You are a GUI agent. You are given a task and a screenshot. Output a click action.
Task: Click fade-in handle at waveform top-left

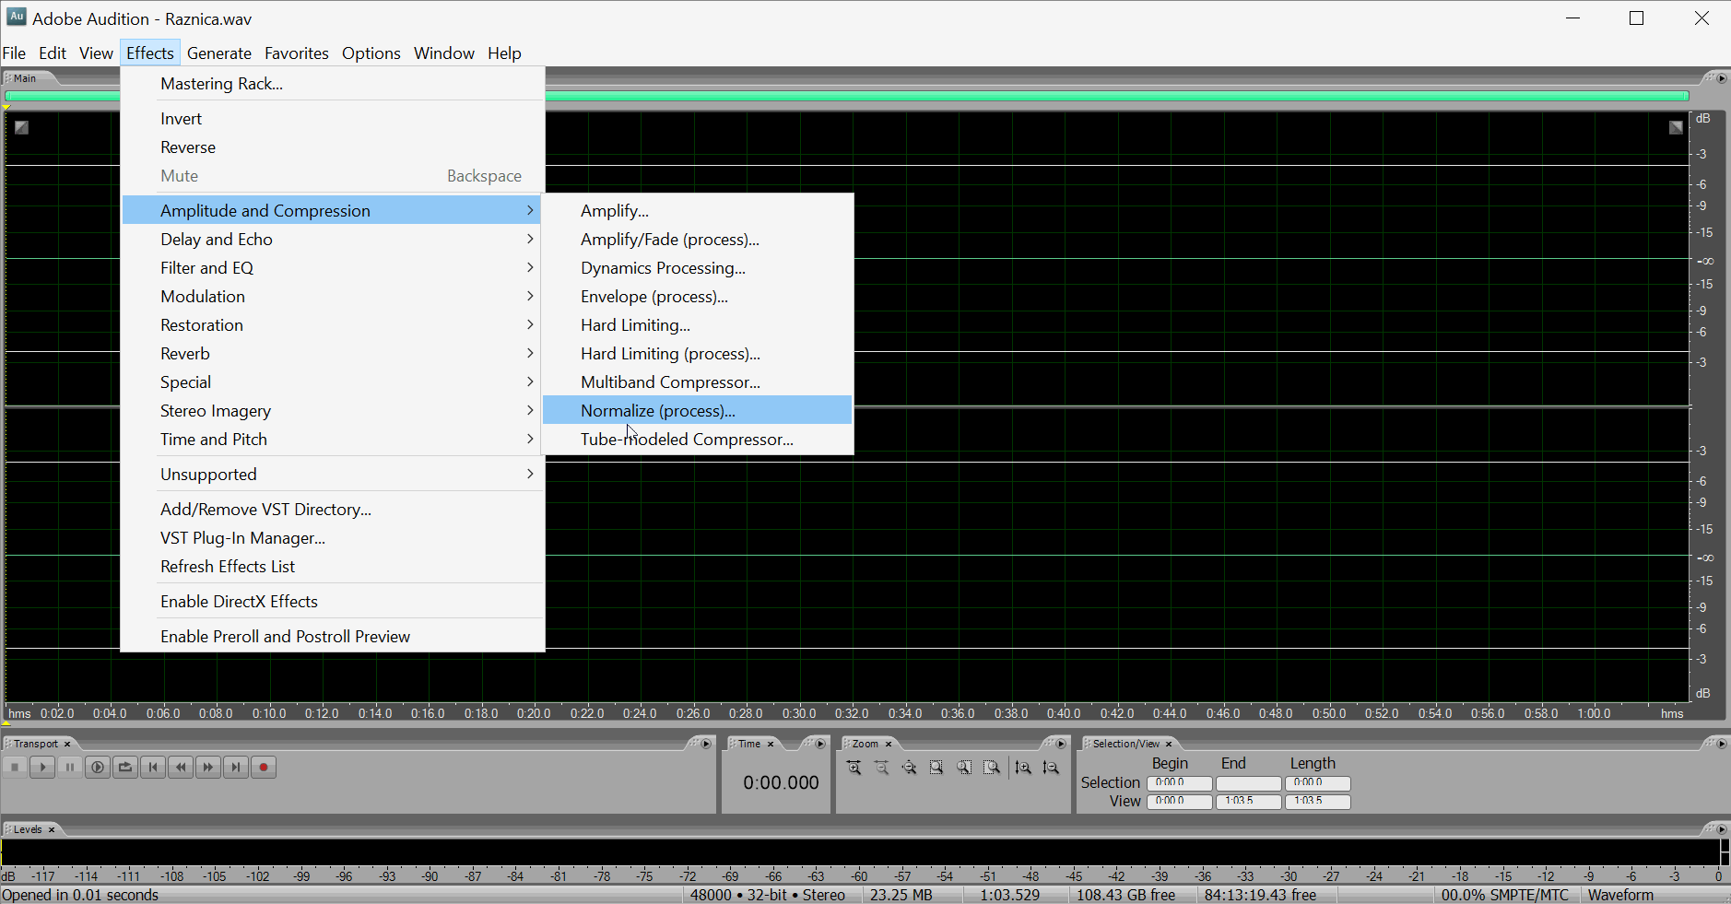pos(21,127)
